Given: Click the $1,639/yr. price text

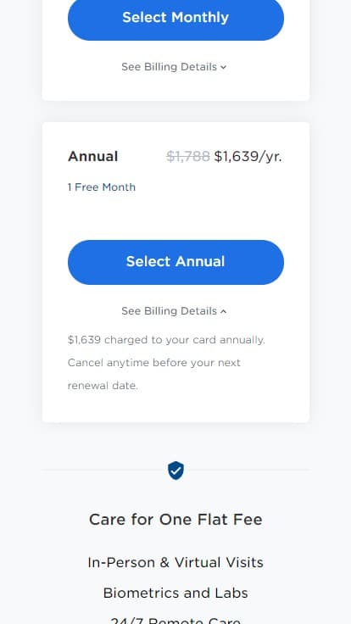Looking at the screenshot, I should (248, 156).
